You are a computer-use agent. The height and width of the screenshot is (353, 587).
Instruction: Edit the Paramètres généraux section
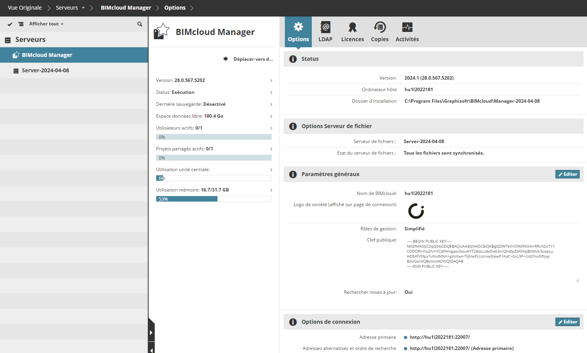[567, 174]
